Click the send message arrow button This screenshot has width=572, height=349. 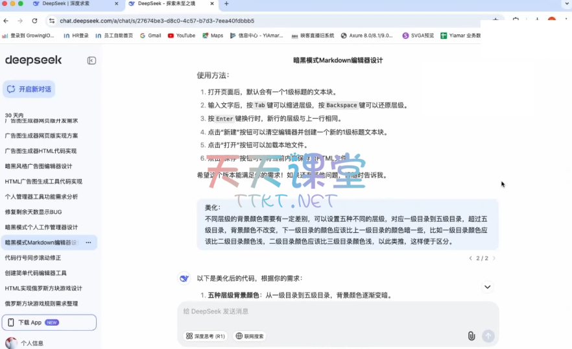click(488, 336)
